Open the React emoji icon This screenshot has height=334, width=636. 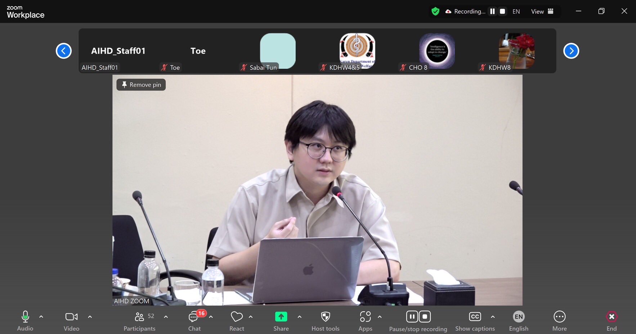click(237, 317)
